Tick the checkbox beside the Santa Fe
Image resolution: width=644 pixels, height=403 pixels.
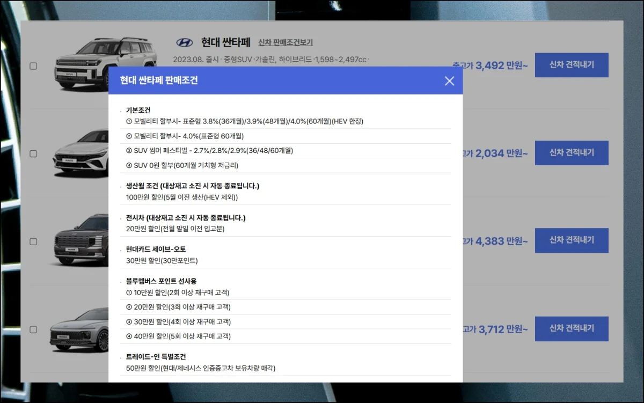tap(33, 66)
